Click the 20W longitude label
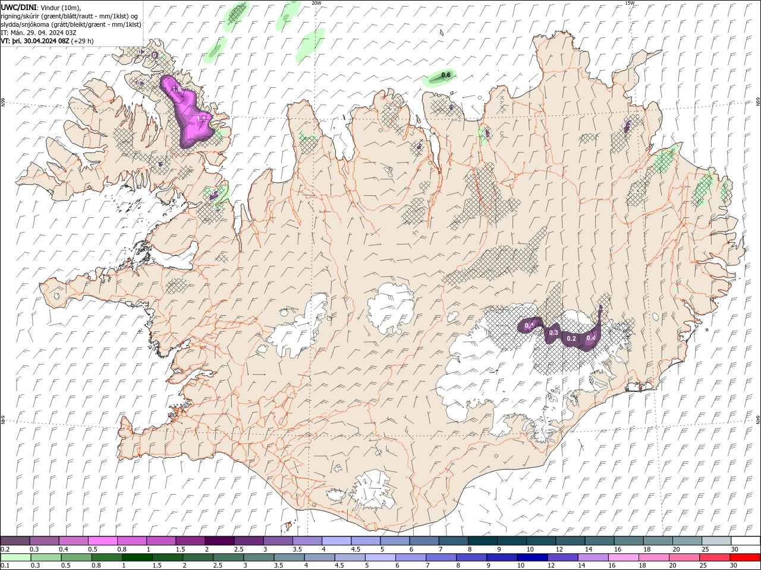This screenshot has width=761, height=570. coord(316,3)
